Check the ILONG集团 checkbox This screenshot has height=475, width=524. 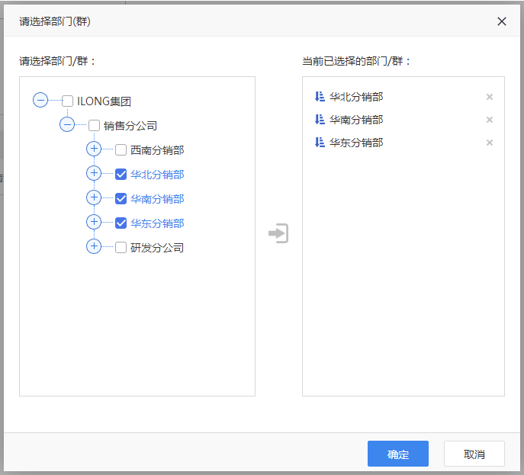tap(68, 101)
